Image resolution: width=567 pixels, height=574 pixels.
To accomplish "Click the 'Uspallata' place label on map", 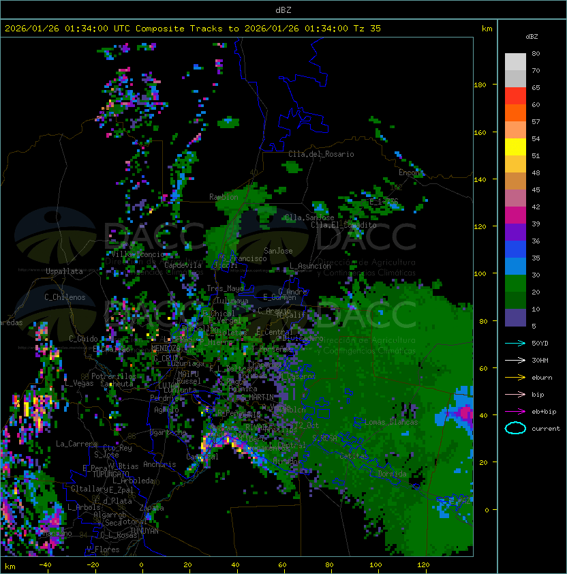I will (64, 271).
